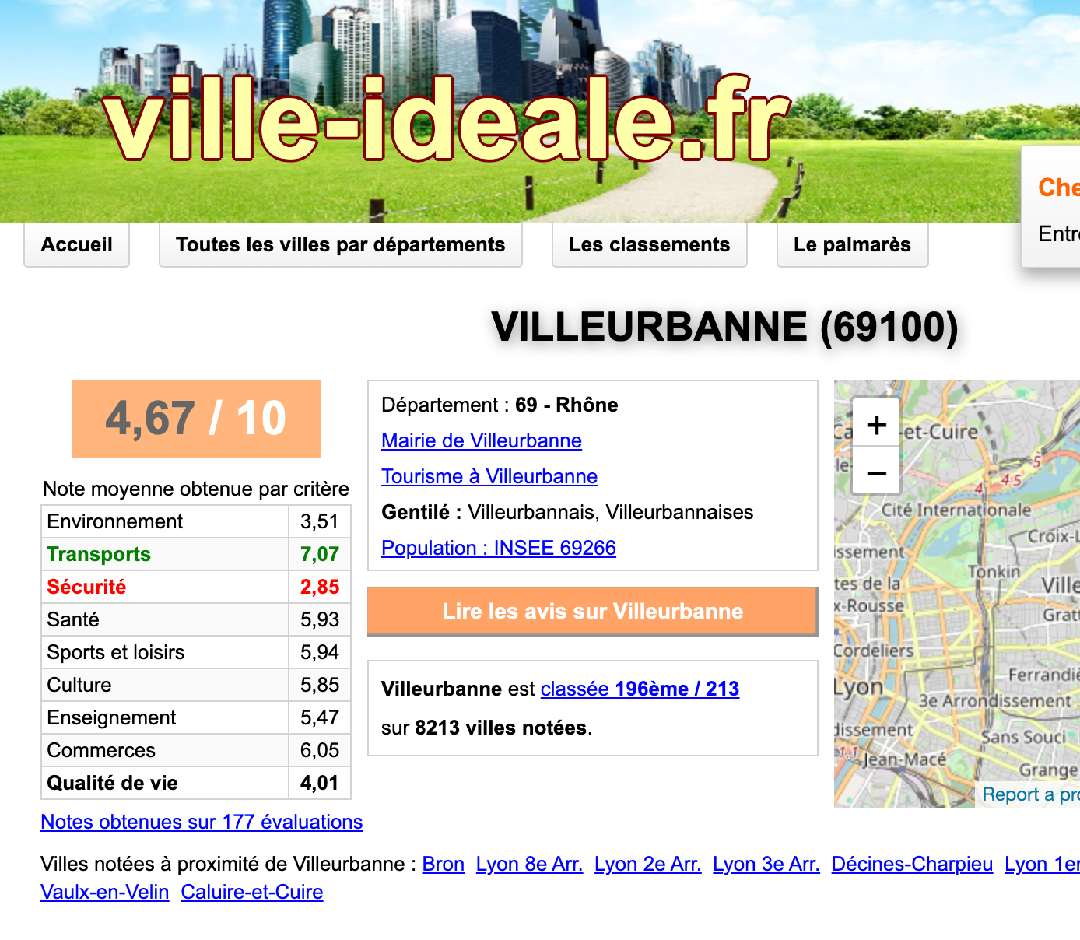Open Tourisme à Villeurbanne link
1080x940 pixels.
[489, 476]
